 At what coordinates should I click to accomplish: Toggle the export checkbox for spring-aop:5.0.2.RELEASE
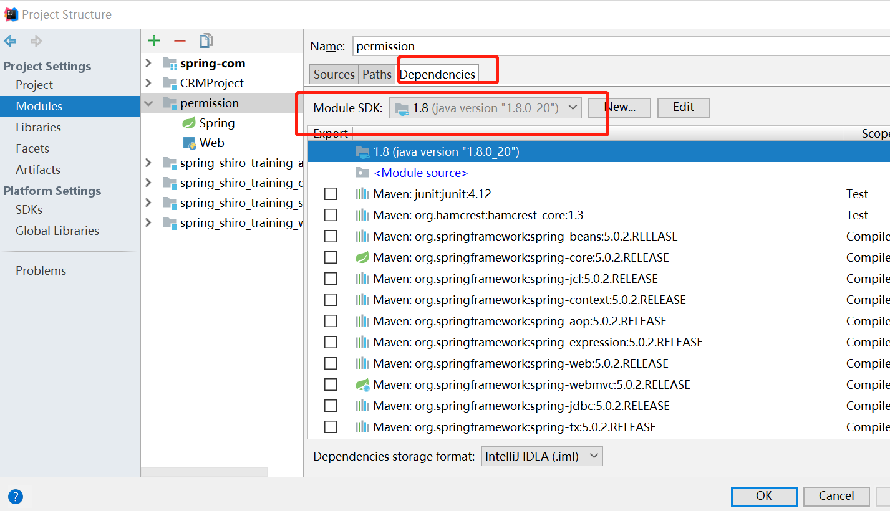coord(331,321)
